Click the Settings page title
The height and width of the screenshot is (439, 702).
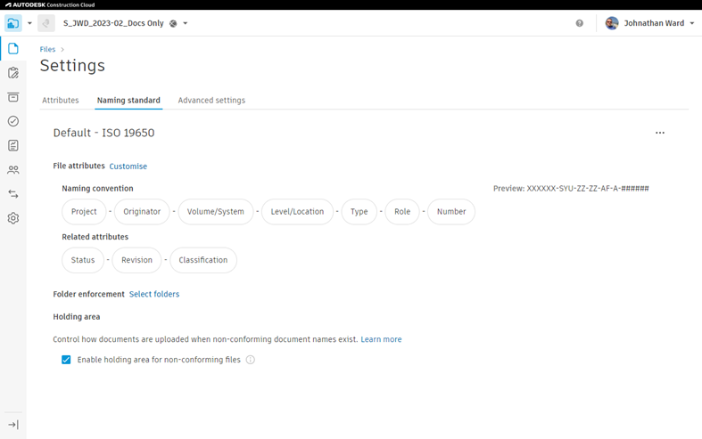72,66
